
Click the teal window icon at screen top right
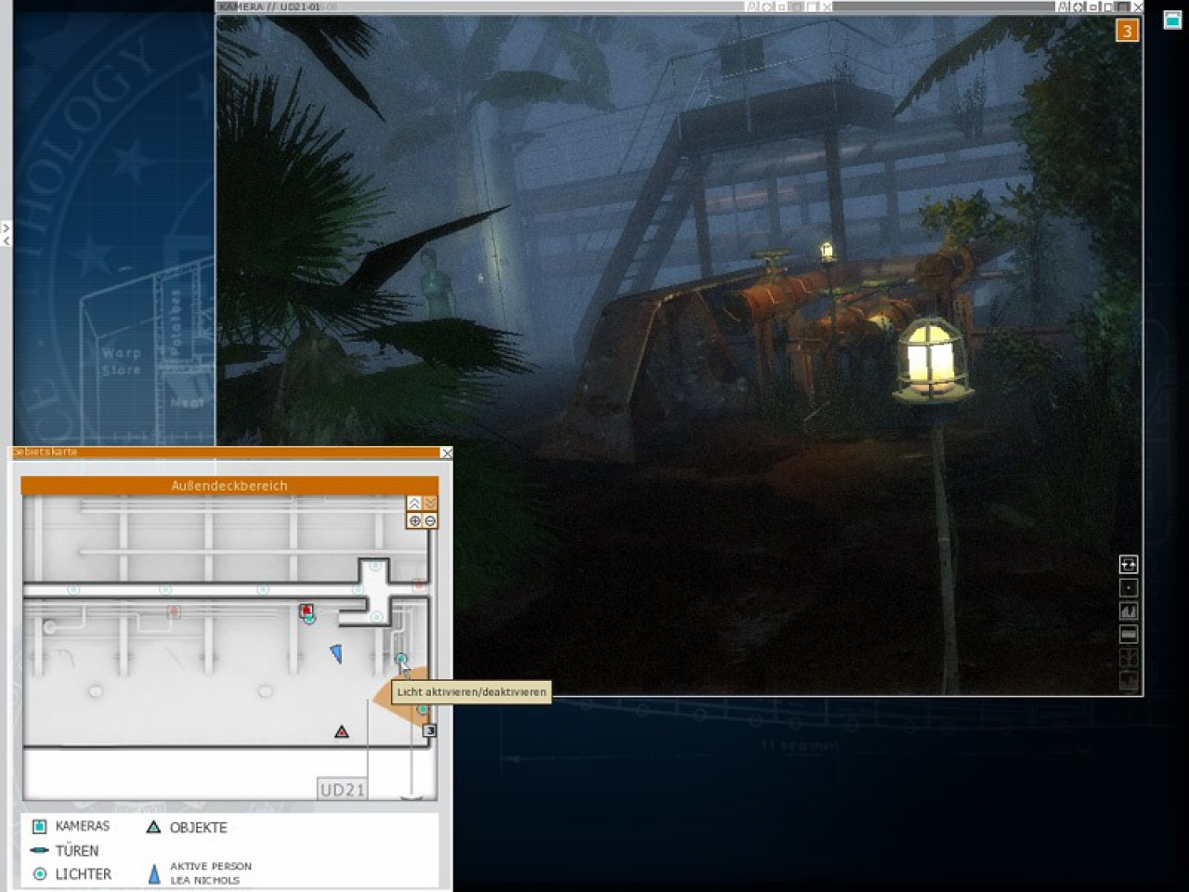pyautogui.click(x=1172, y=20)
